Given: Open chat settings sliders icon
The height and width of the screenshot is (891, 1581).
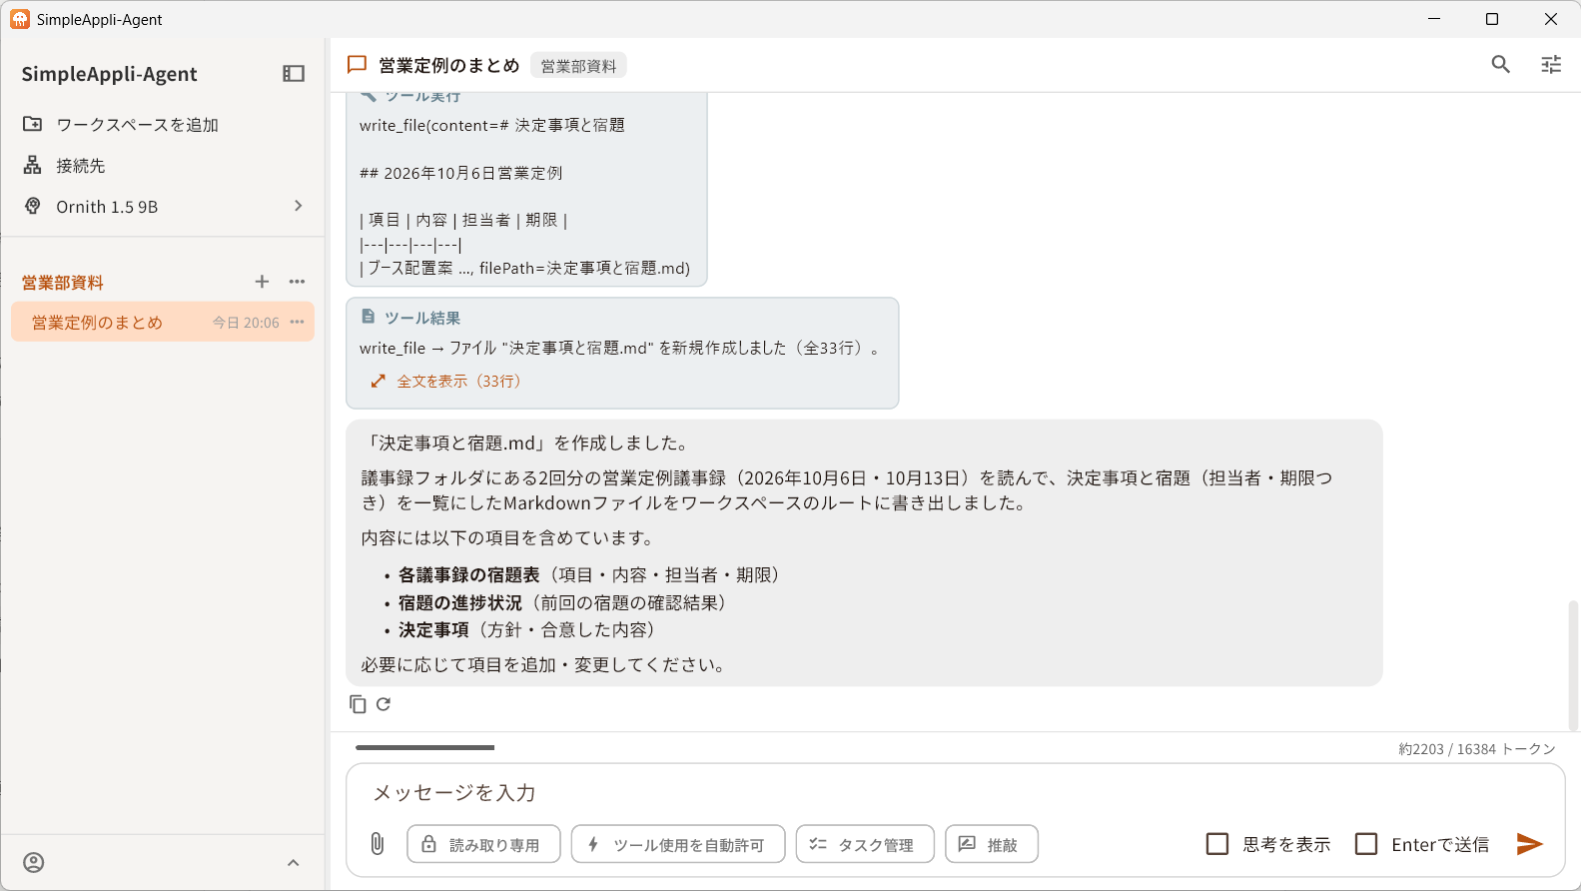Looking at the screenshot, I should click(x=1551, y=64).
